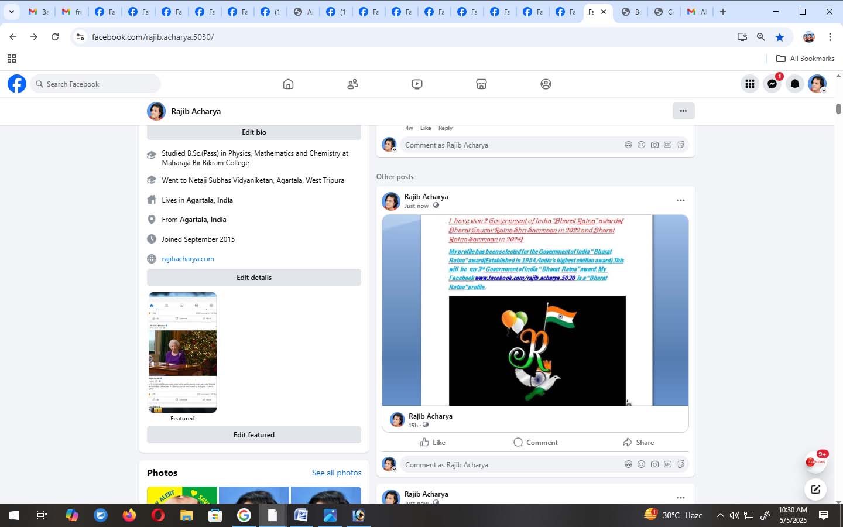Open the Groups icon in navigation
Image resolution: width=843 pixels, height=527 pixels.
(x=546, y=84)
